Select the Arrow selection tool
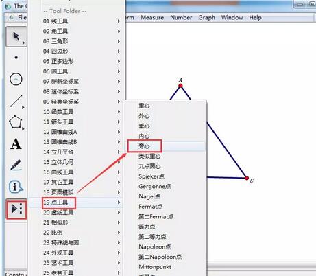 pyautogui.click(x=16, y=36)
